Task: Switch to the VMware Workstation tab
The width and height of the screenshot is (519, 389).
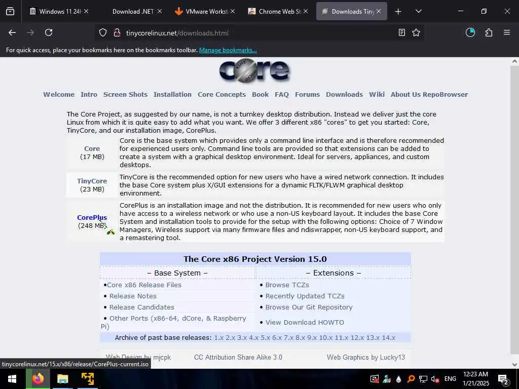Action: coord(206,11)
